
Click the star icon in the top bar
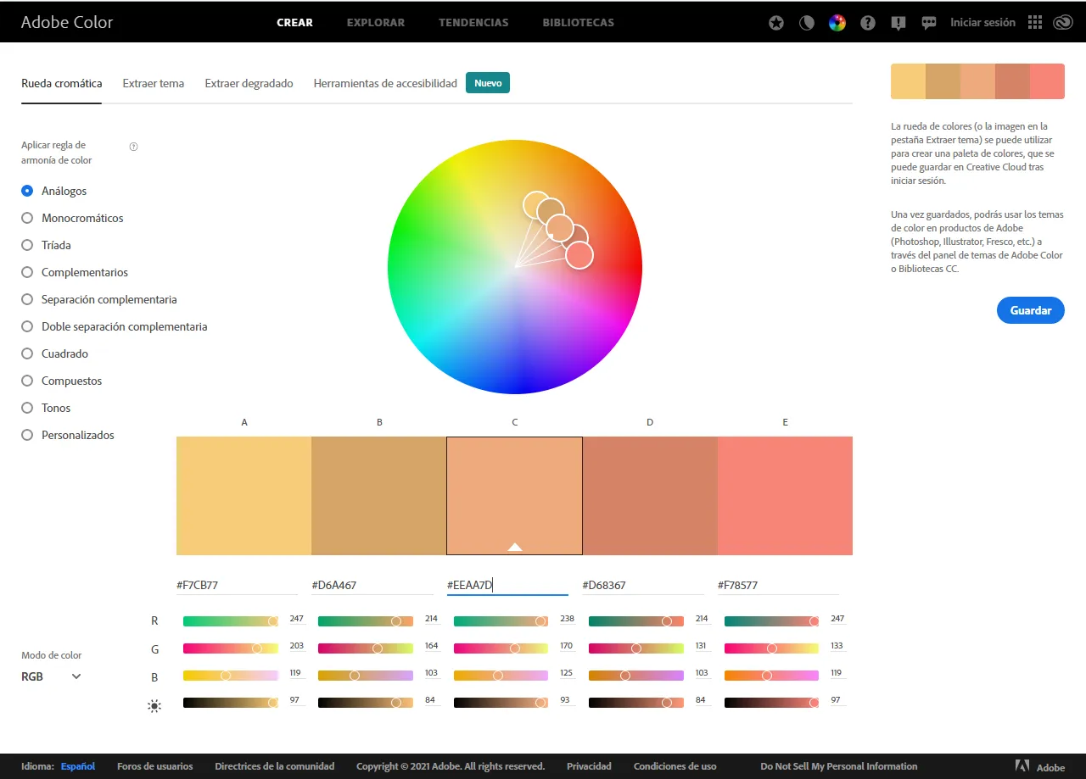point(776,23)
